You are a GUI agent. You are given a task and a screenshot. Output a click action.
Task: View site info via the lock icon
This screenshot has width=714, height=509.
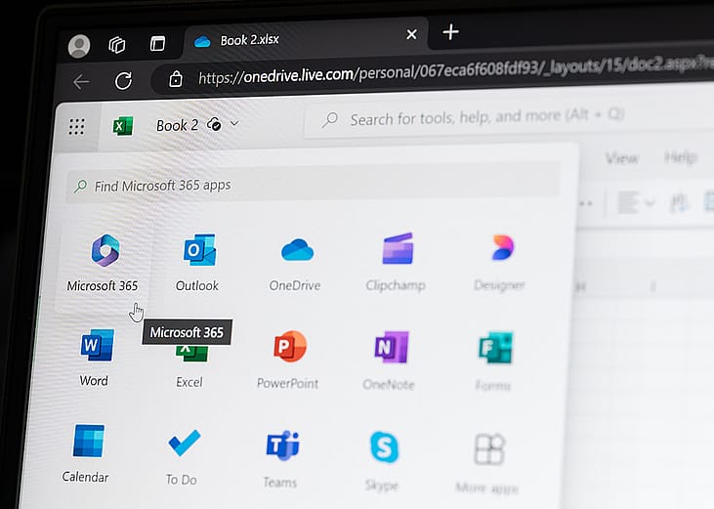[176, 79]
